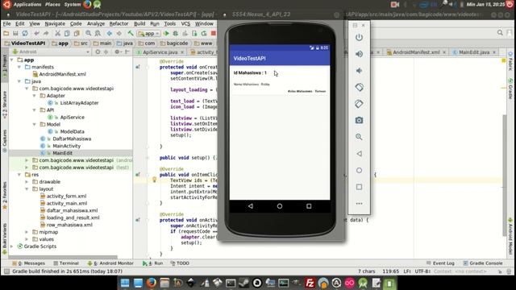Start debugging with the bug icon
This screenshot has height=290, width=516.
[176, 33]
